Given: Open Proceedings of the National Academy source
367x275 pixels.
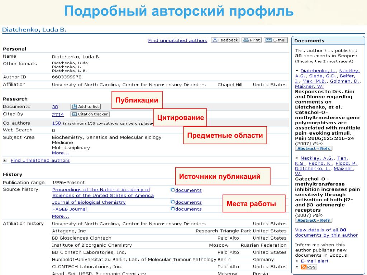Looking at the screenshot, I should [103, 192].
